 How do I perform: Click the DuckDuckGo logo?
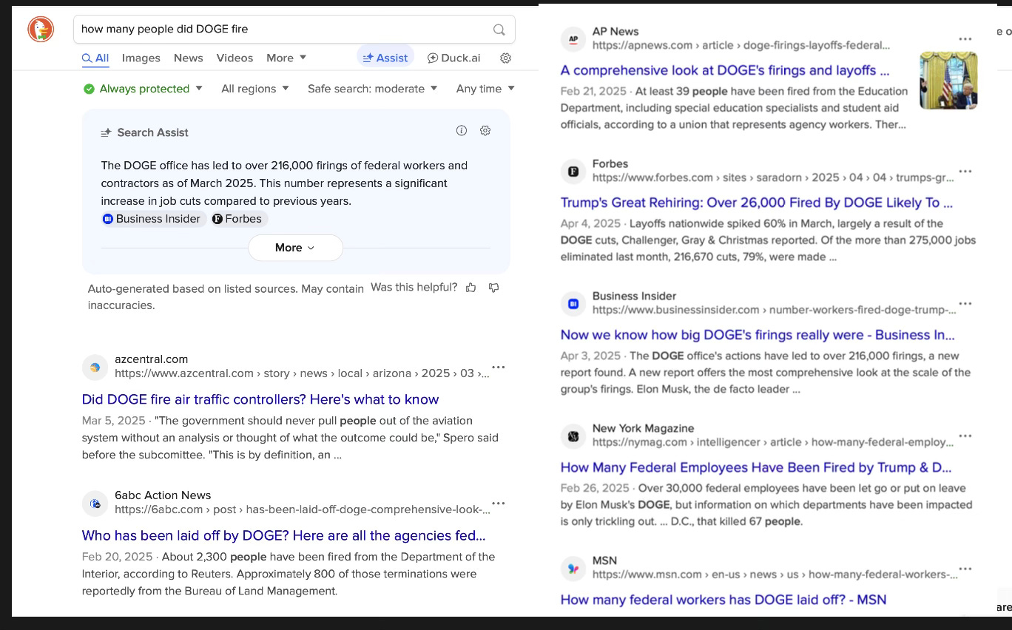41,30
